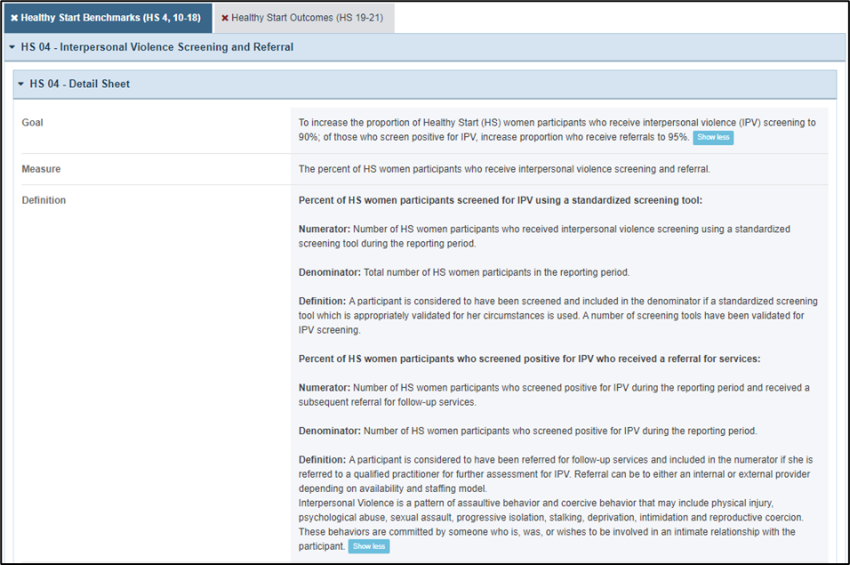The height and width of the screenshot is (565, 850).
Task: Click the HS 04 - Interpersonal Violence Screening and Referral title
Action: pos(157,47)
